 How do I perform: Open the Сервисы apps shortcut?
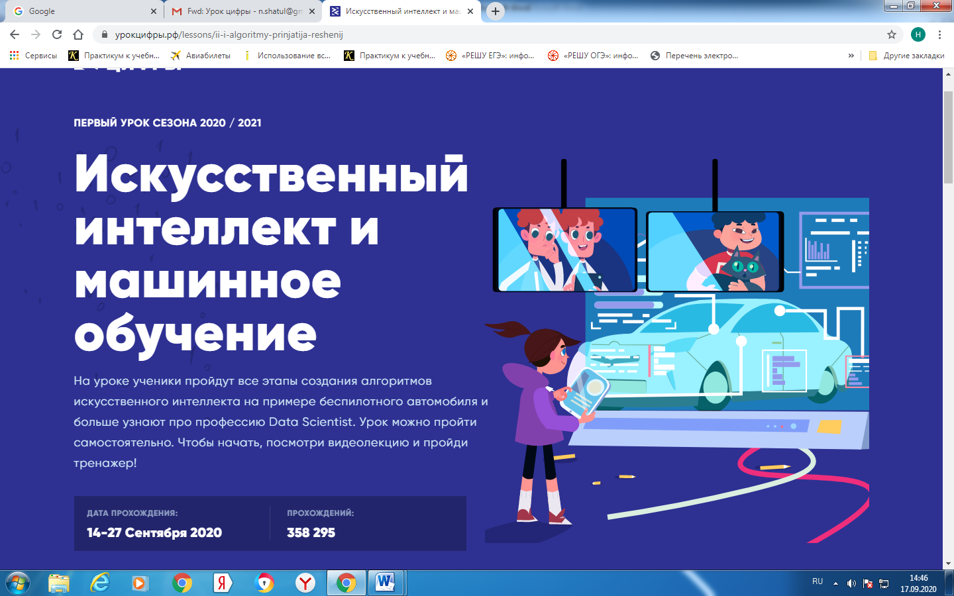point(33,56)
